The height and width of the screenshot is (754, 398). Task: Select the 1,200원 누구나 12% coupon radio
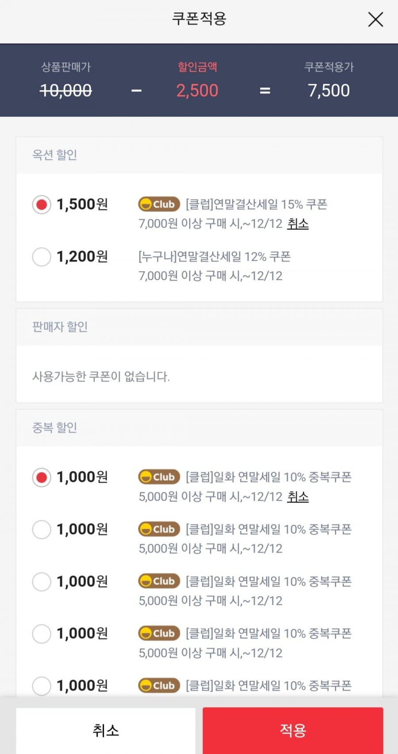tap(42, 257)
